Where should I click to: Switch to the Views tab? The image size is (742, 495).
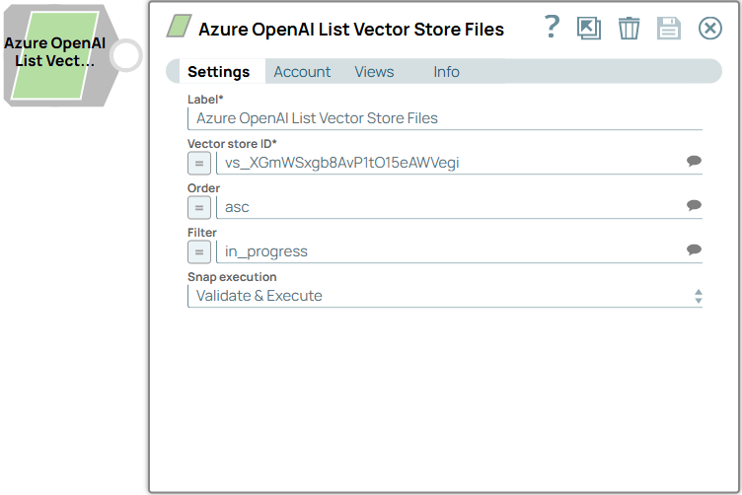(374, 72)
